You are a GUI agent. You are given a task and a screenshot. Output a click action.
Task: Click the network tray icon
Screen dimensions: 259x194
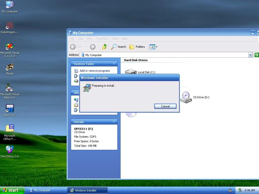click(240, 190)
